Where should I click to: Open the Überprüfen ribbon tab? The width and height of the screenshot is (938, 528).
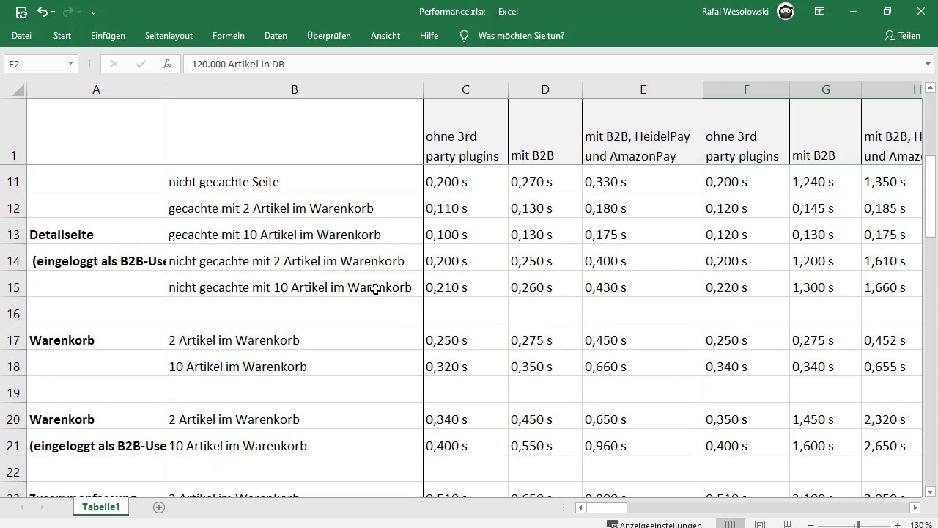pyautogui.click(x=329, y=36)
